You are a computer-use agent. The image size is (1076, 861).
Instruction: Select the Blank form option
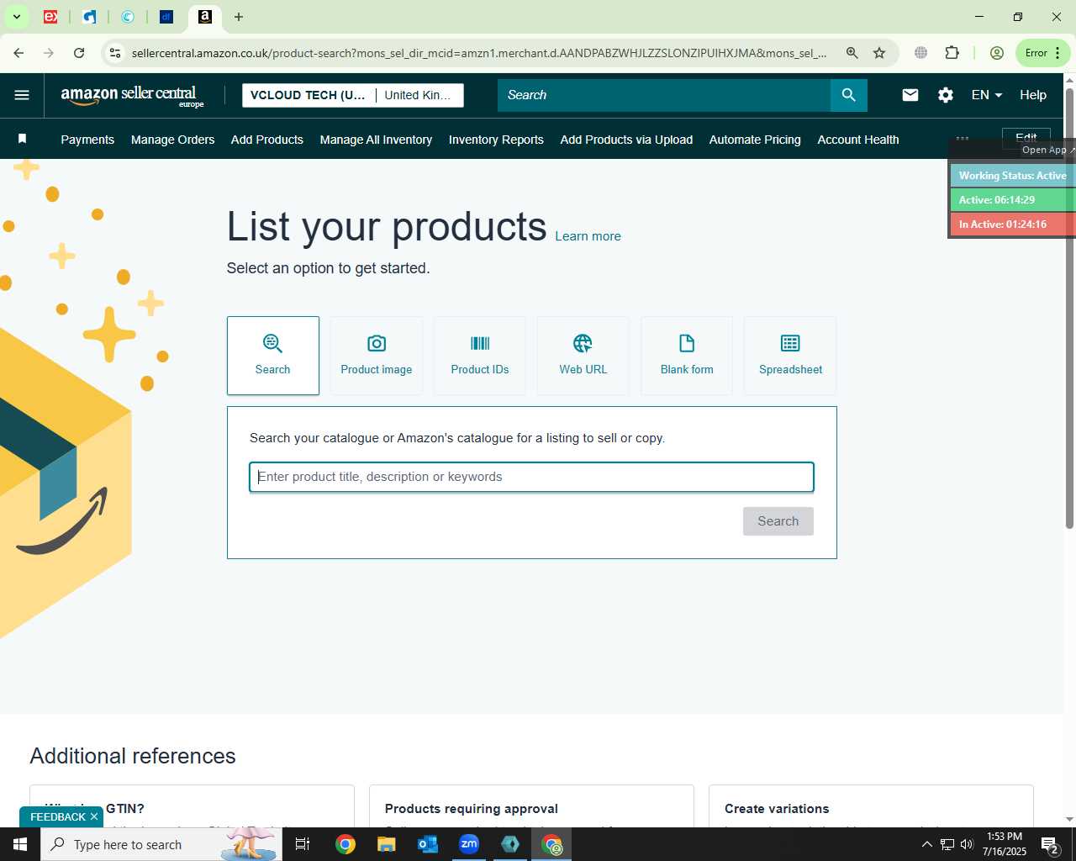(x=687, y=356)
